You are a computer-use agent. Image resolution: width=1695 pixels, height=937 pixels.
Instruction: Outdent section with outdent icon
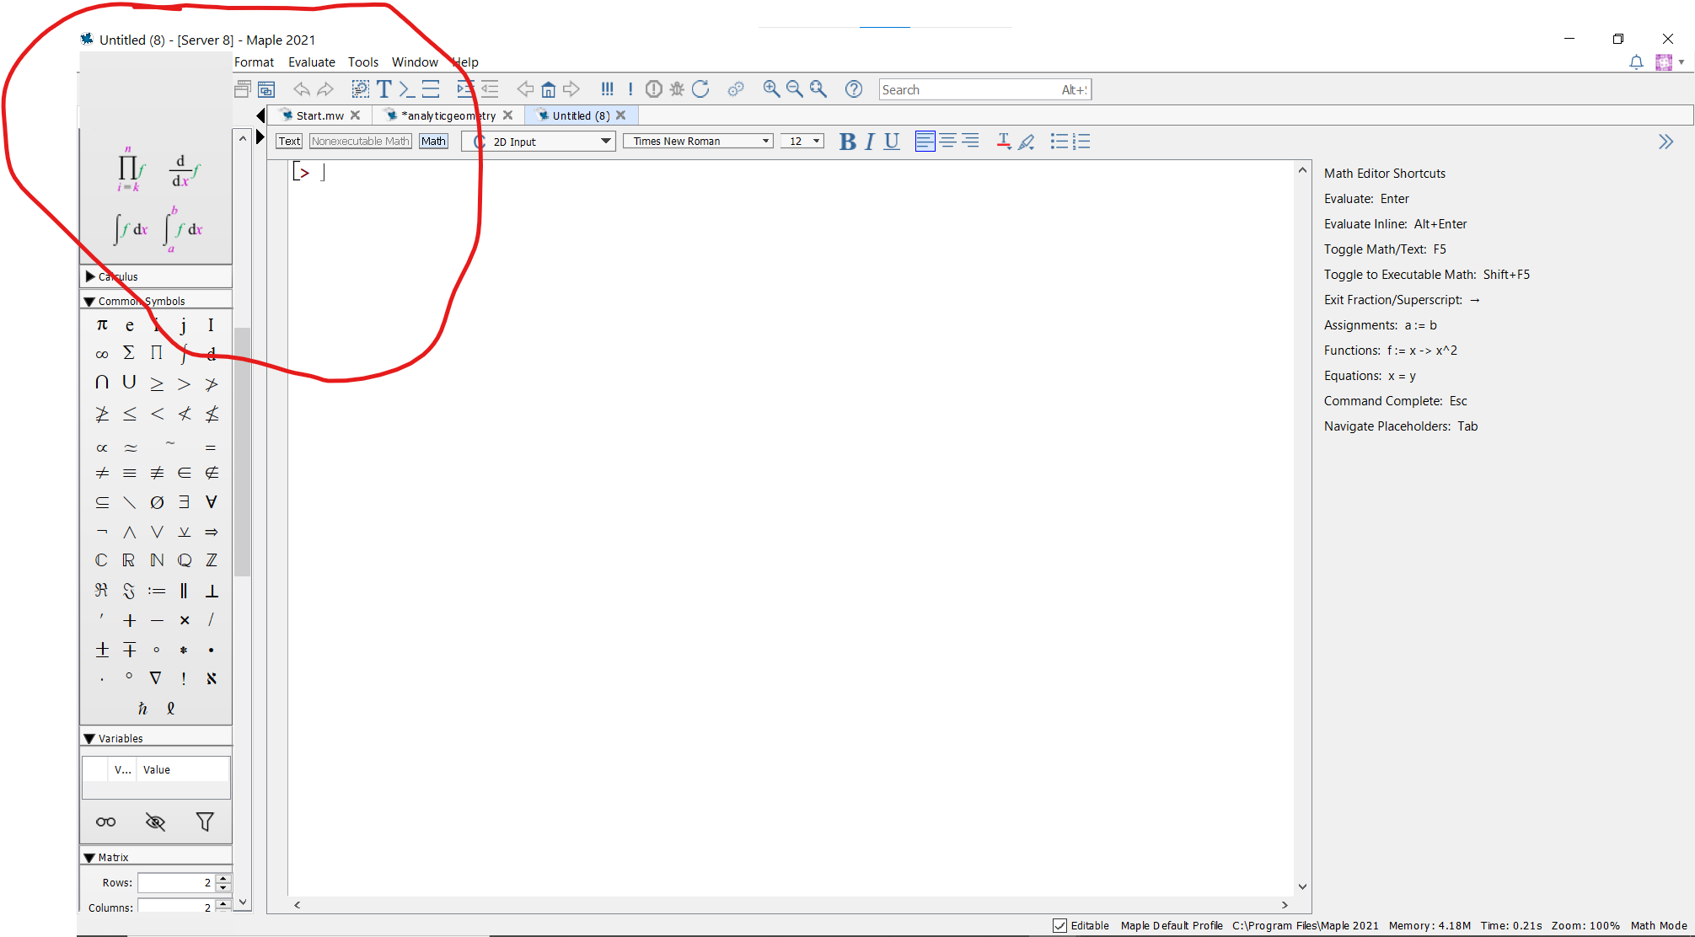pos(490,89)
